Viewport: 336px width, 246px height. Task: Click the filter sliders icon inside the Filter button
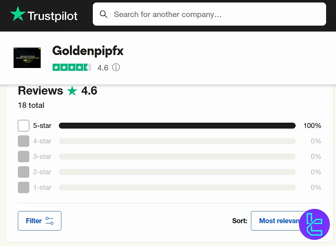[x=49, y=220]
